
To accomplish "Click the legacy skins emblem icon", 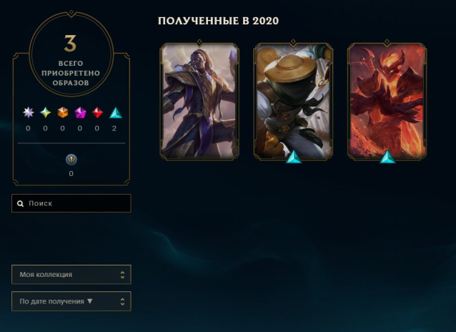I will [71, 160].
